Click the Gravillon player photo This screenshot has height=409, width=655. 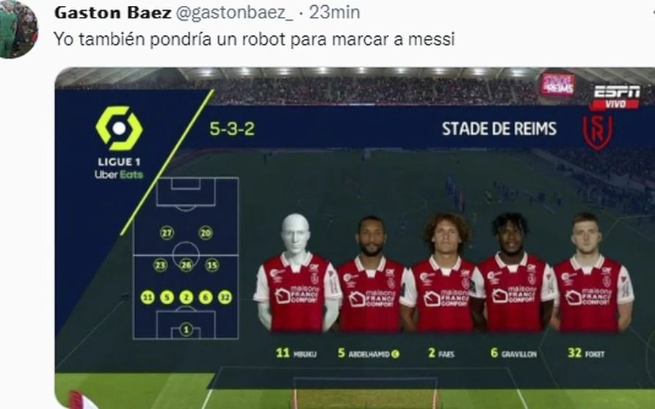point(515,272)
